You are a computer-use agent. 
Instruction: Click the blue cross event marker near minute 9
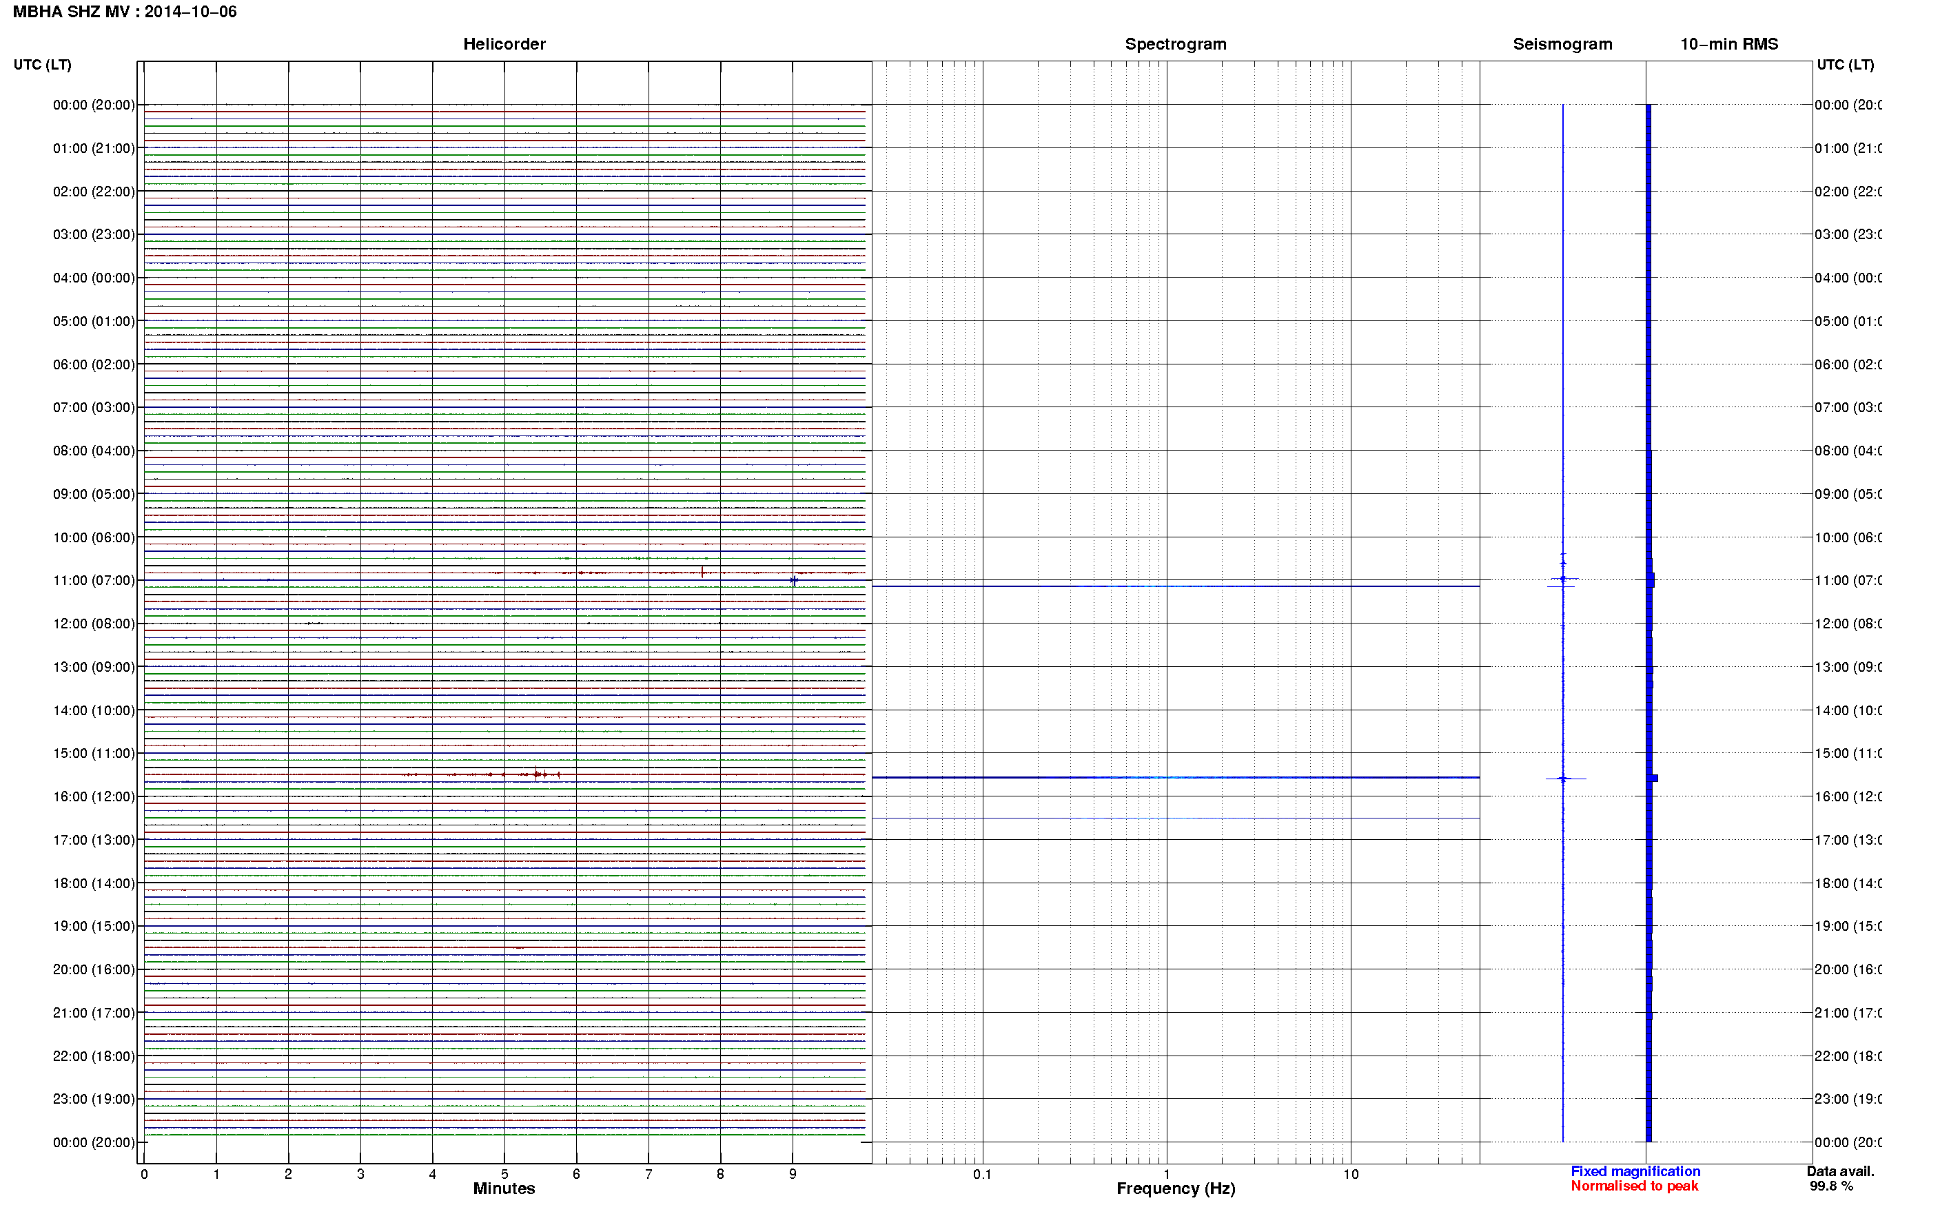(x=794, y=580)
